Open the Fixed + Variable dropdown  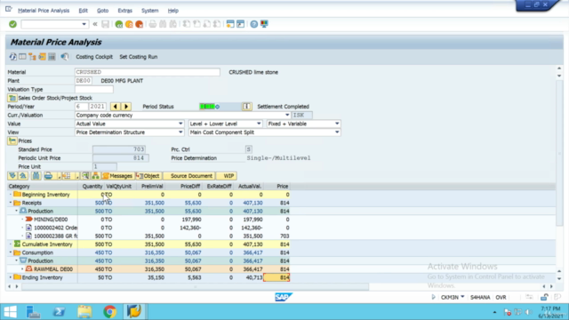[337, 124]
